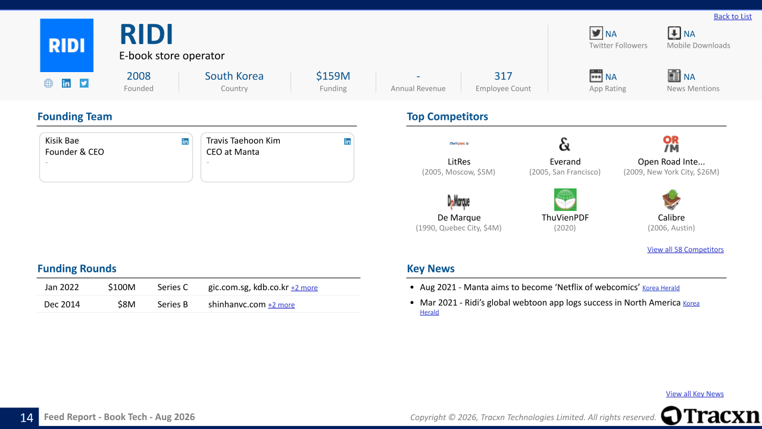762x429 pixels.
Task: Open RIDI's website globe icon
Action: [48, 83]
